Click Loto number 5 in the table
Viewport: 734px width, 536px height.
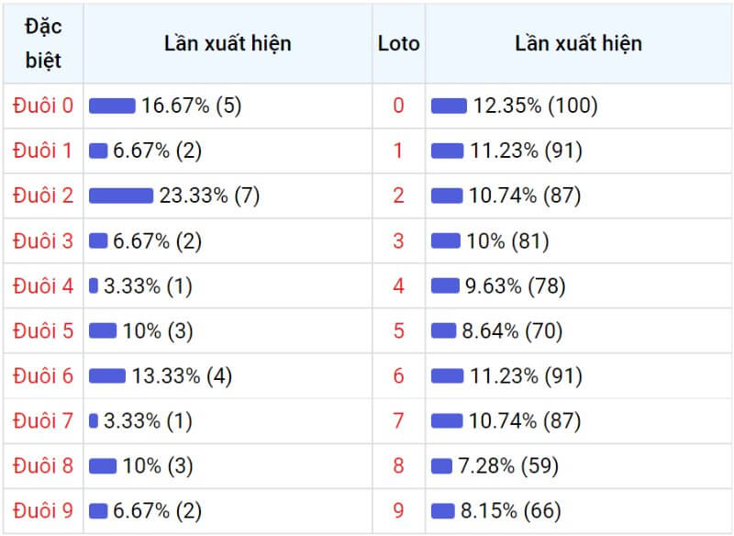pos(398,330)
